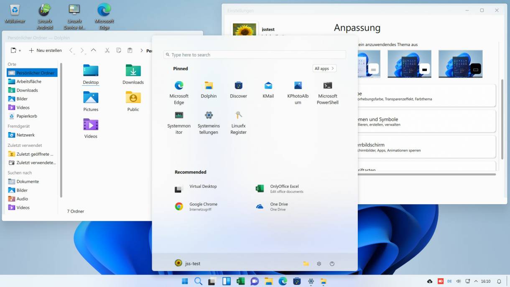Open the Virtual Desktop recommended item

(x=196, y=189)
